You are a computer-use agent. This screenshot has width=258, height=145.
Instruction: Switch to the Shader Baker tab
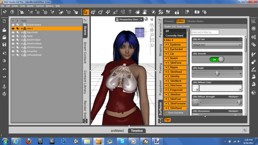click(195, 21)
